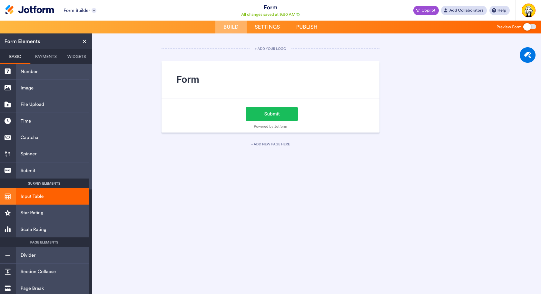Open the user avatar menu
541x294 pixels.
click(528, 10)
